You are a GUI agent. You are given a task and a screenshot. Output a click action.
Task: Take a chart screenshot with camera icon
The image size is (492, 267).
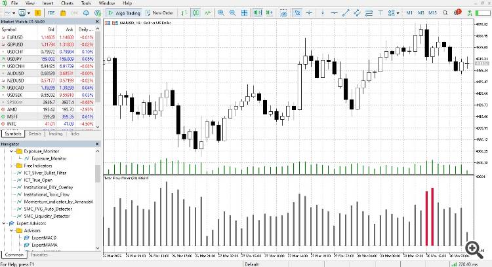tap(283, 13)
